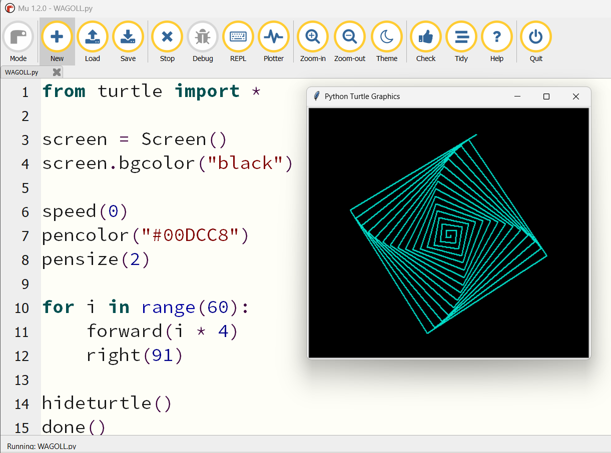The height and width of the screenshot is (453, 611).
Task: Close the WAGOLL.py tab
Action: 57,72
